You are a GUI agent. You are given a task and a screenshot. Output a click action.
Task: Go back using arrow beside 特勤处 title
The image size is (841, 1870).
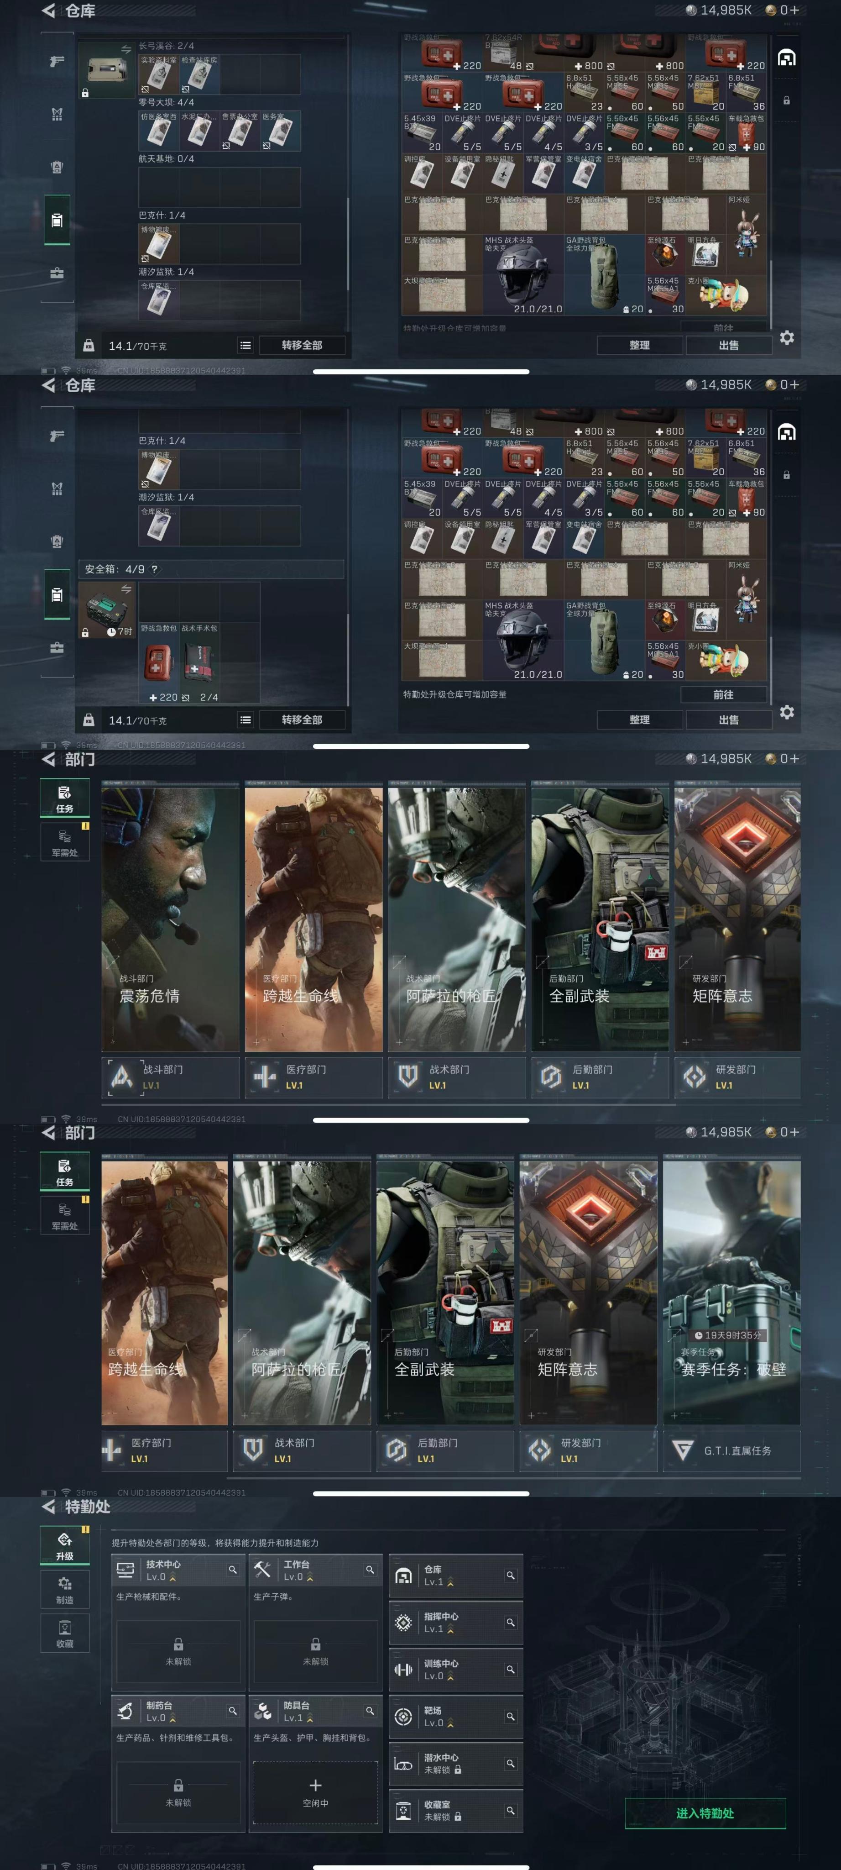[49, 1506]
